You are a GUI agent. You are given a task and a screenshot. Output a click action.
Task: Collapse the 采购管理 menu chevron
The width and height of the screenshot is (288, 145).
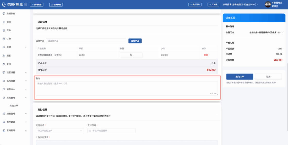pos(26,98)
